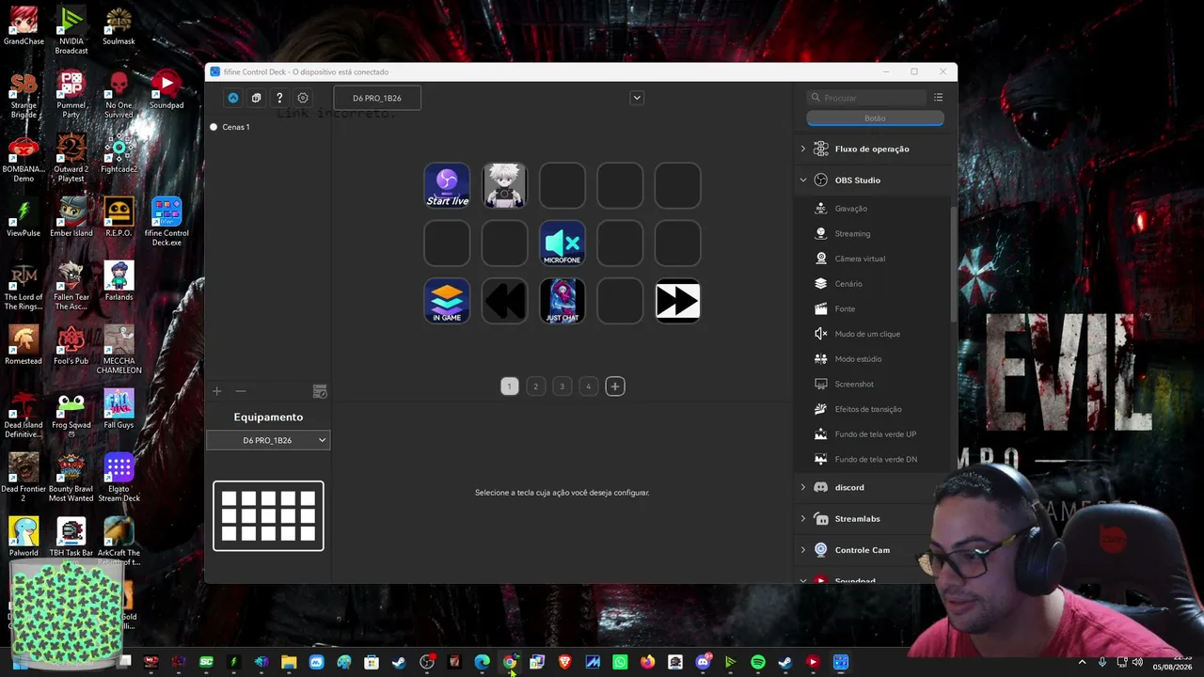The width and height of the screenshot is (1204, 677).
Task: Choose Fundo de tela verde DN action
Action: [874, 459]
